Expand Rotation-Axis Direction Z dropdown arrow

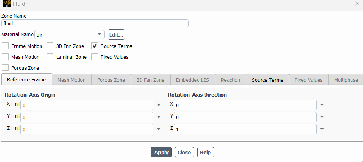coord(322,129)
